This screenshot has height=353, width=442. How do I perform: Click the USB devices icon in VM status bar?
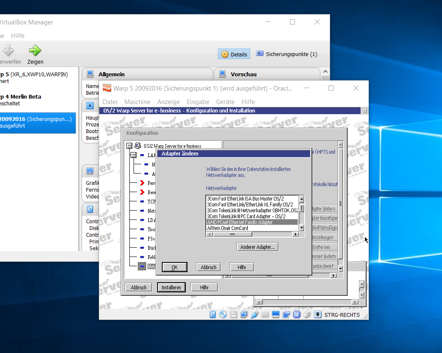tap(254, 314)
